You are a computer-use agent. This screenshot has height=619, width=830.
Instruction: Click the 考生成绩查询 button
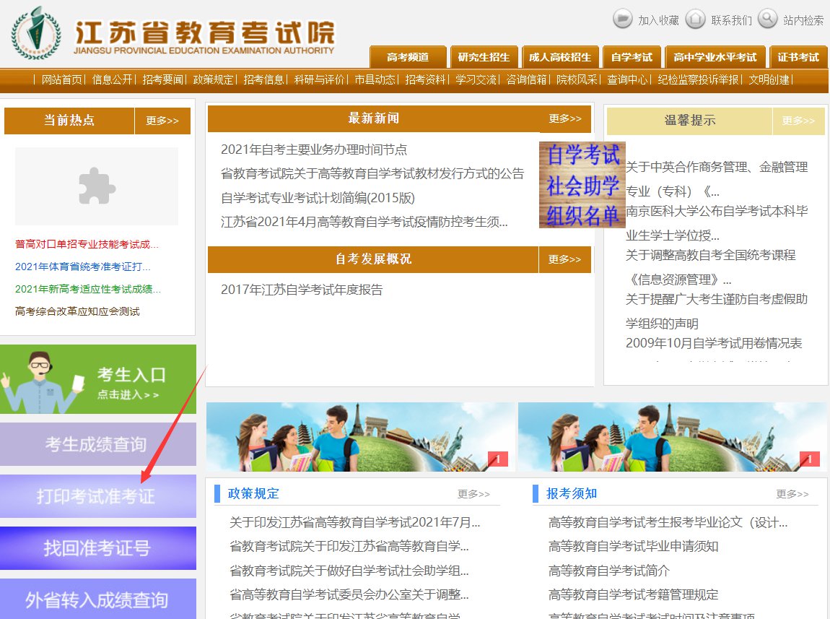click(x=97, y=444)
